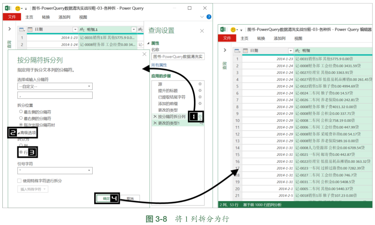Screen dimensions: 375x225
Task: Open the --自定义-- delimiter dropdown
Action: 55,86
